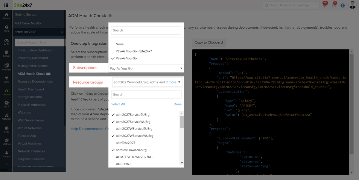Click the Select All link

[118, 104]
